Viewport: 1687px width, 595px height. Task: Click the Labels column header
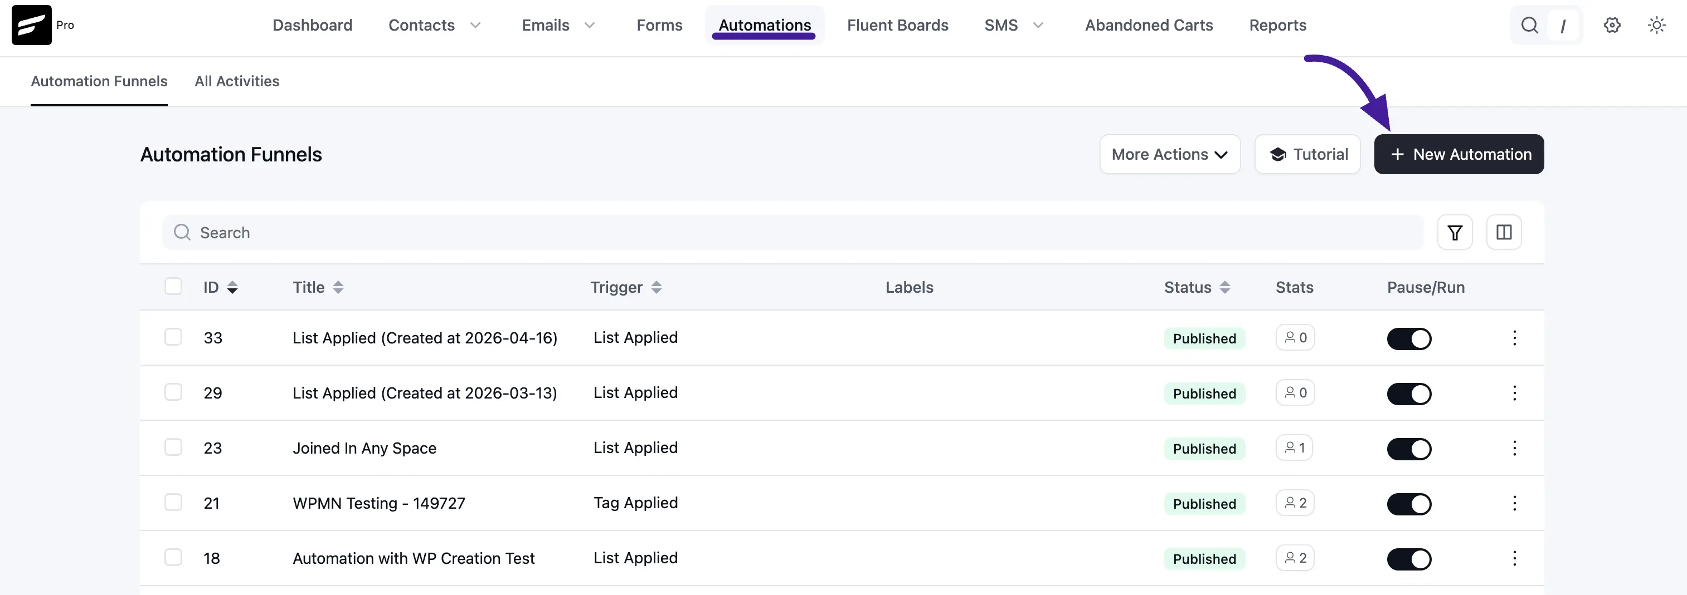909,287
